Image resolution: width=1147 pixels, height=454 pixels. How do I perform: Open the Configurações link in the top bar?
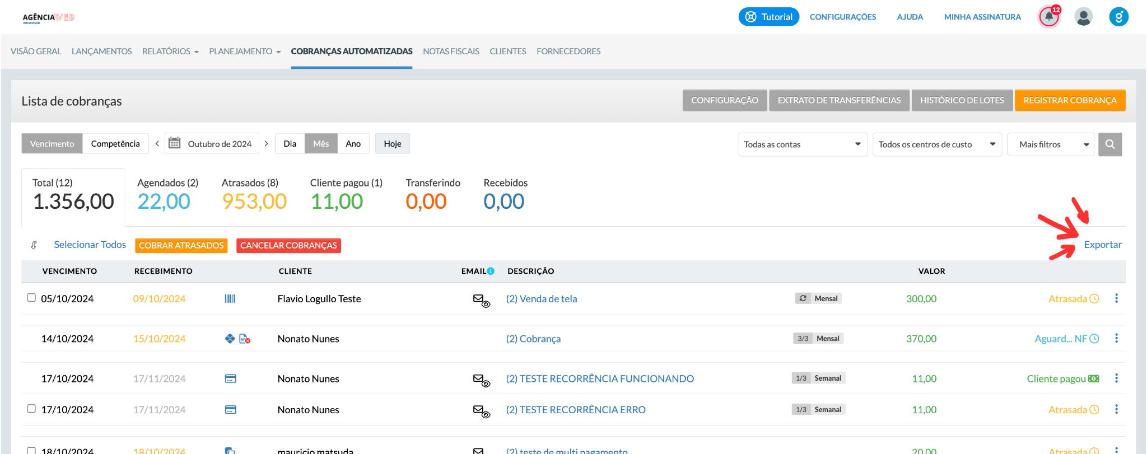pos(843,17)
